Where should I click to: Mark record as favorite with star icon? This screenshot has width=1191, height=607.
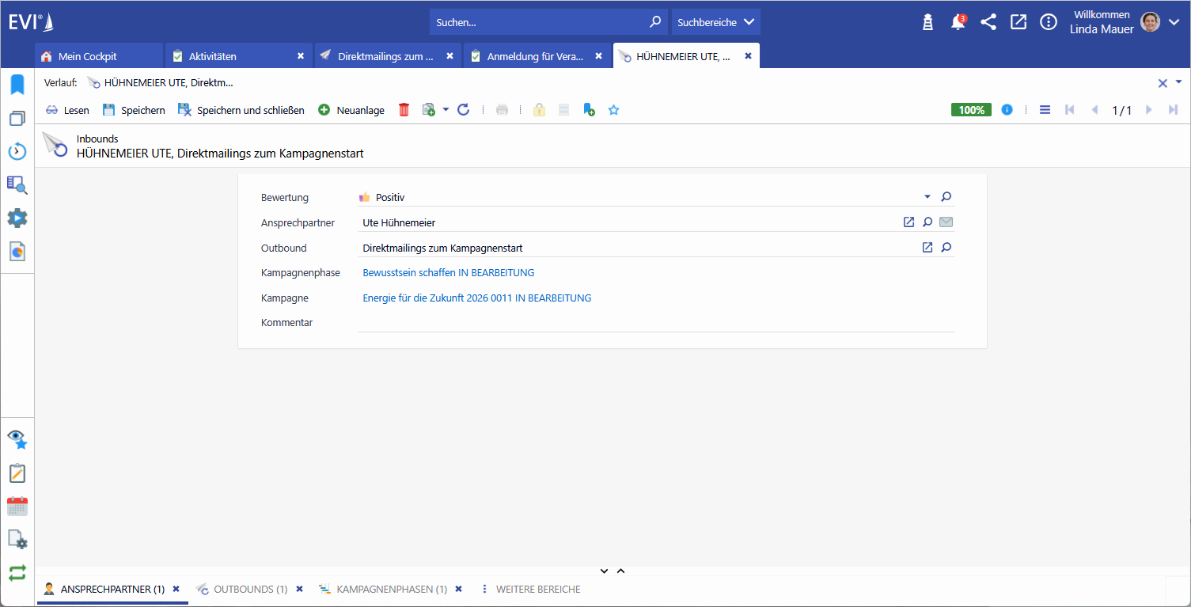click(x=613, y=110)
